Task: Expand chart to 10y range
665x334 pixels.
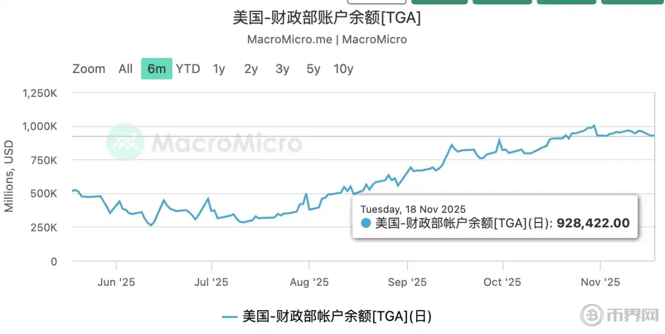Action: pos(344,69)
